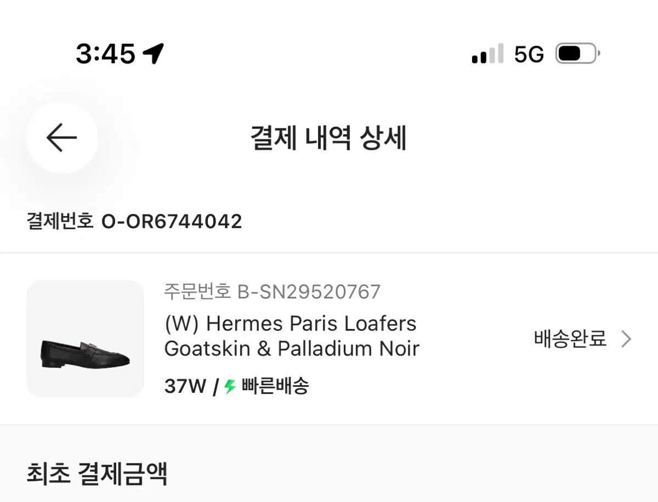Tap the 결제번호 label text
The image size is (658, 502).
click(x=60, y=221)
